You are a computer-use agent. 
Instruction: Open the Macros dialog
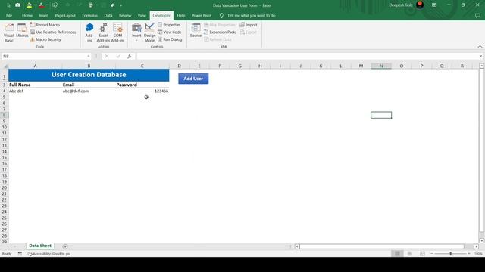tap(22, 30)
